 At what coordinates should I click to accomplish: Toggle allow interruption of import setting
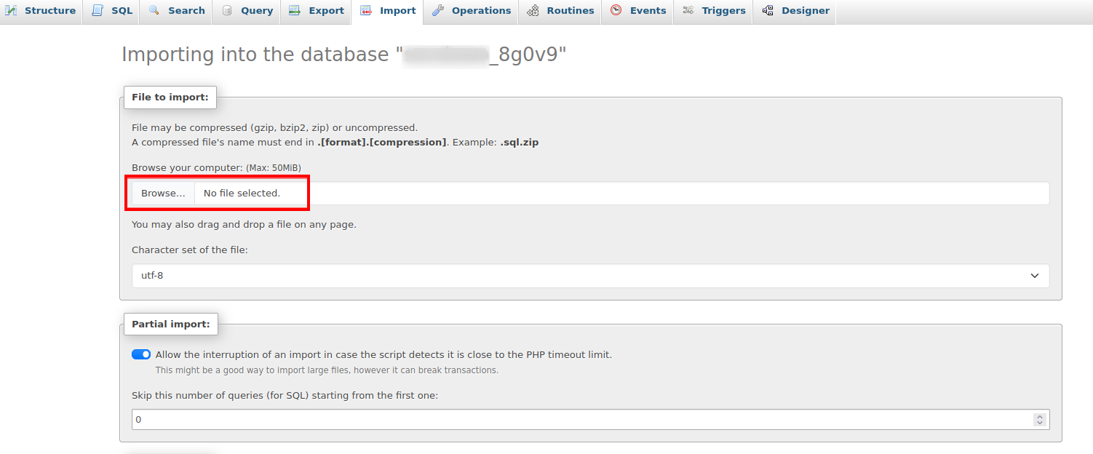140,354
